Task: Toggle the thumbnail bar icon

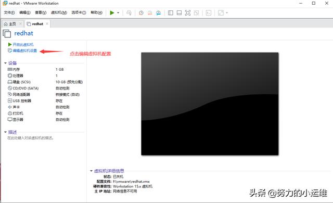Action: (x=179, y=12)
